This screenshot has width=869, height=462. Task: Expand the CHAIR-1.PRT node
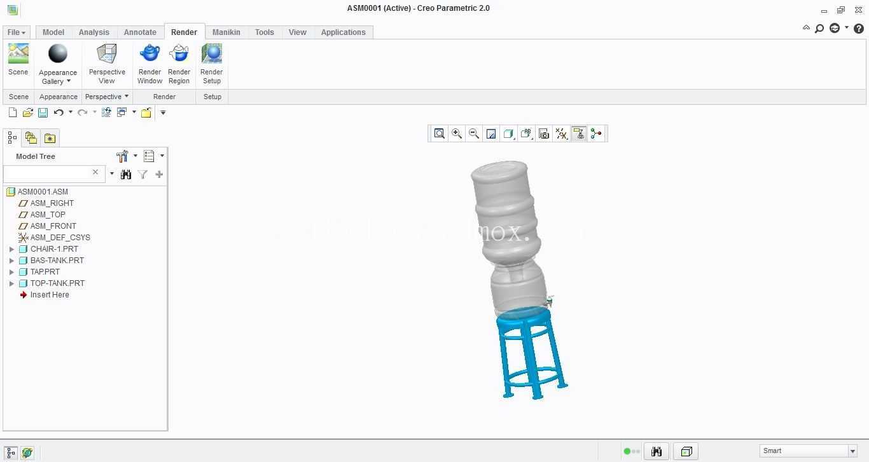click(11, 249)
